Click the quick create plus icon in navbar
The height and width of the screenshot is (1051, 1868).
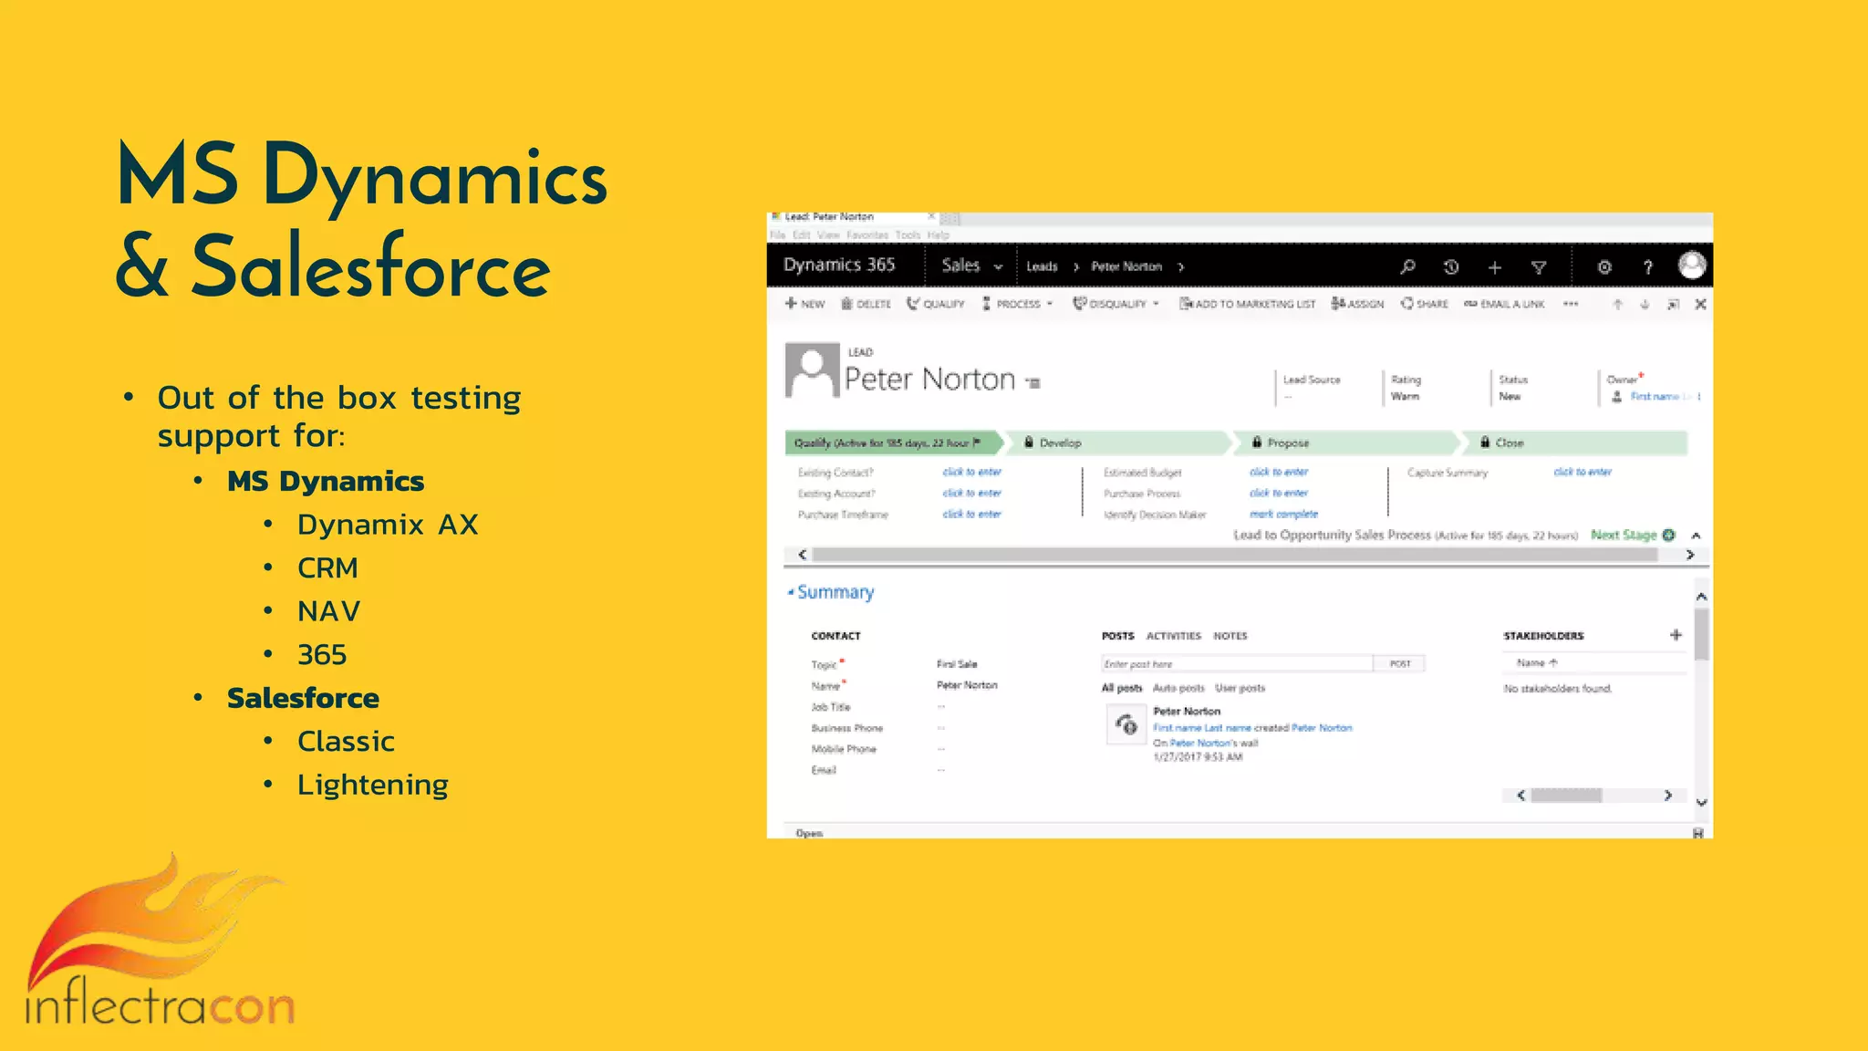pos(1494,267)
